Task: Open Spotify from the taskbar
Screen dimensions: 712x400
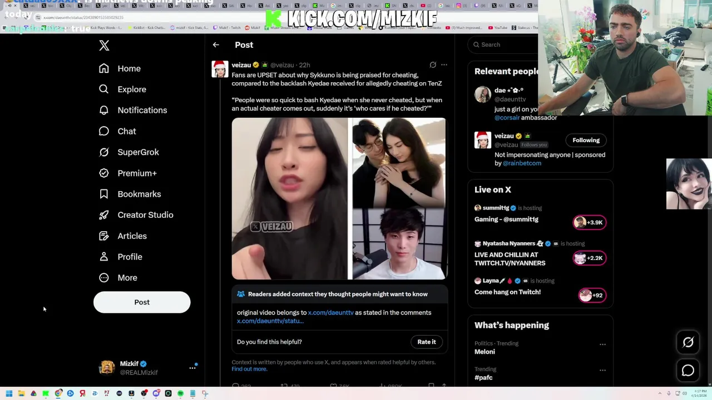Action: [x=180, y=393]
